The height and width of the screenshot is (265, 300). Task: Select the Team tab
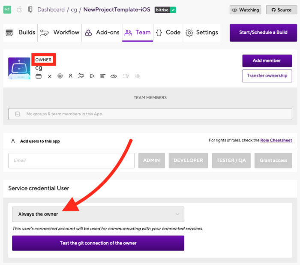tap(138, 33)
